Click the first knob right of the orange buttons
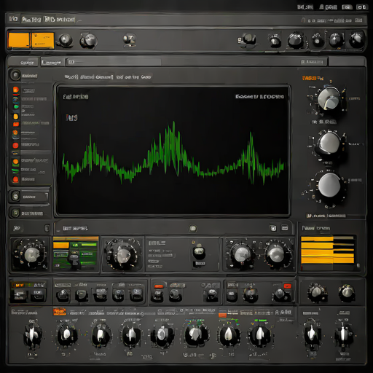The width and height of the screenshot is (373, 373). (65, 40)
